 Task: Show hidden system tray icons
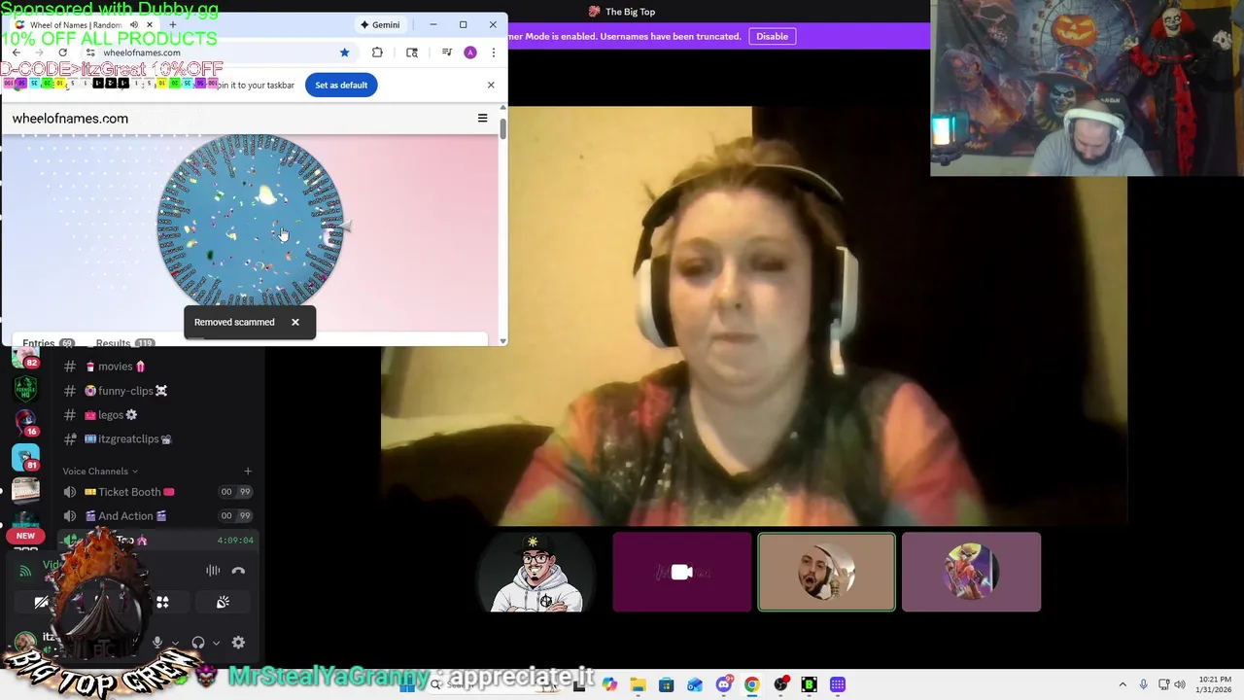point(1123,685)
